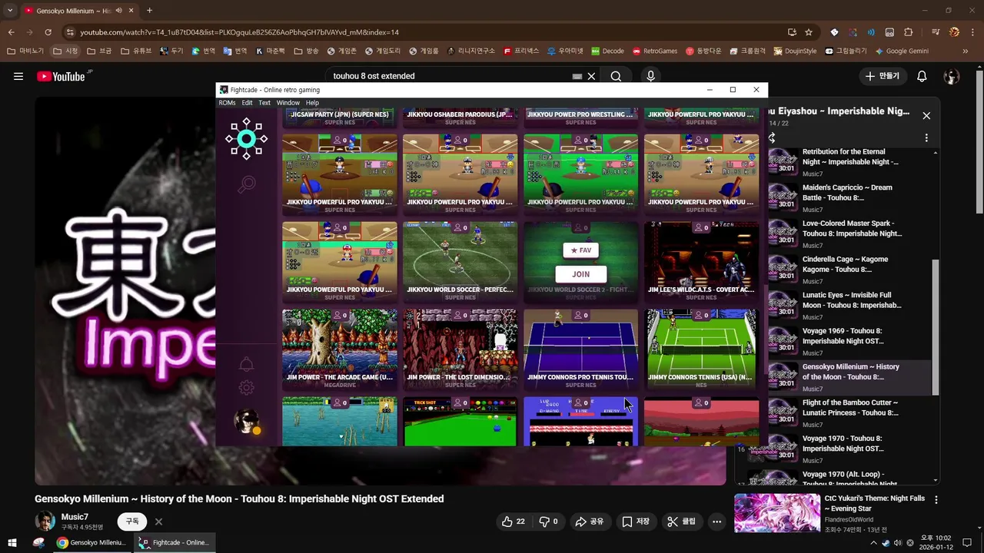Viewport: 984px width, 553px height.
Task: Click volume icon in system tray
Action: tap(897, 543)
